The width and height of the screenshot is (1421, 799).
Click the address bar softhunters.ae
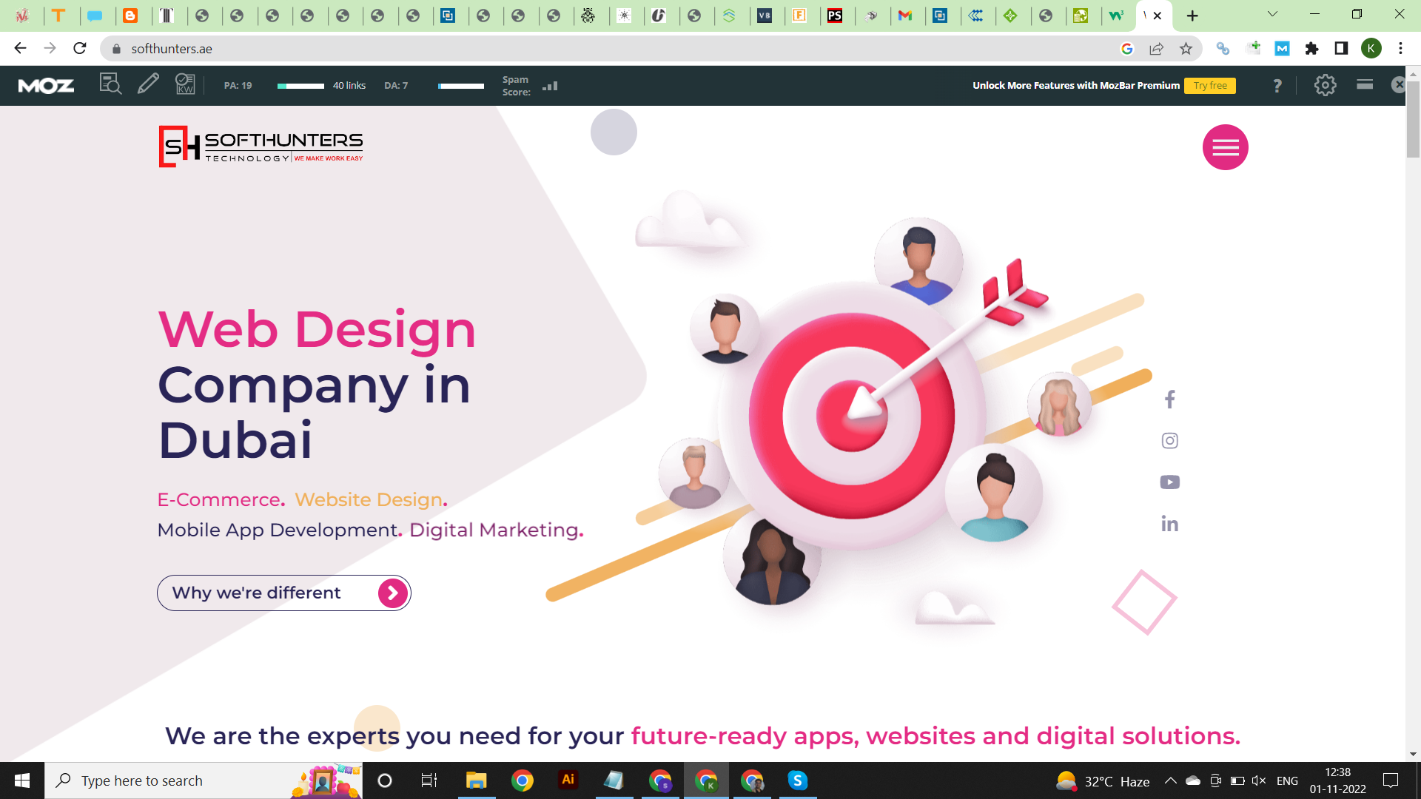point(172,49)
